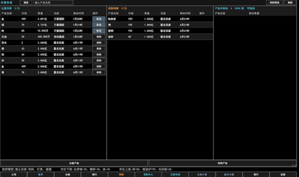The width and height of the screenshot is (299, 177).
Task: Click 价格 header in 收购列表
Action: 131,13
